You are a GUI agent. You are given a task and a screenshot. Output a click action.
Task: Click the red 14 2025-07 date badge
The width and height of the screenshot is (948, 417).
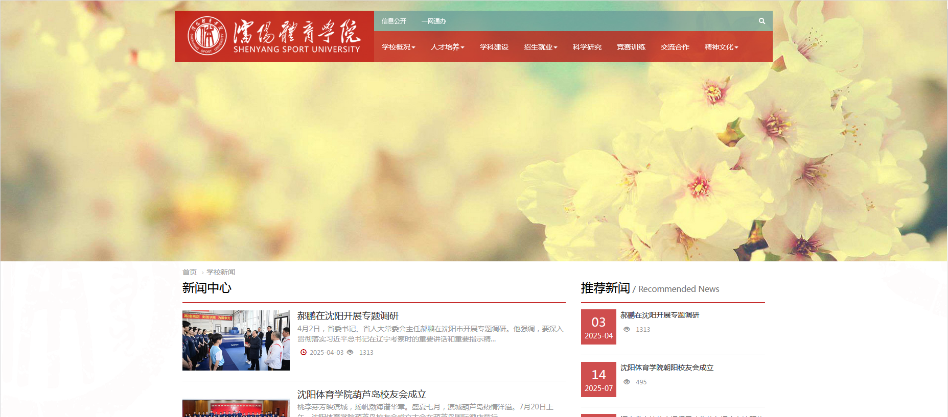598,380
